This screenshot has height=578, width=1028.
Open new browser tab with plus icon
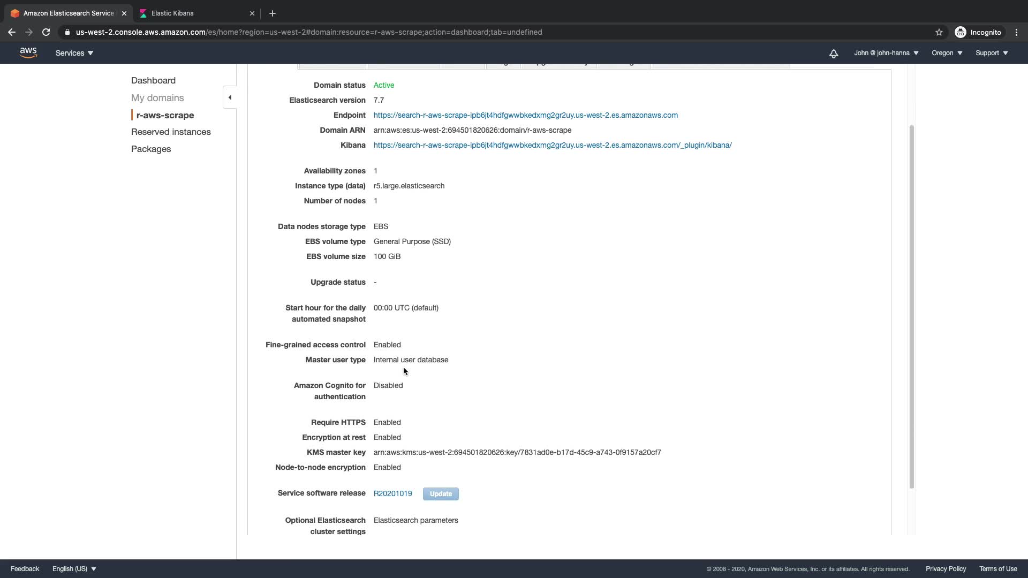click(x=272, y=13)
